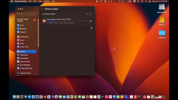Select the Audiobooks folder on the desktop
This screenshot has width=178, height=100.
click(x=162, y=34)
